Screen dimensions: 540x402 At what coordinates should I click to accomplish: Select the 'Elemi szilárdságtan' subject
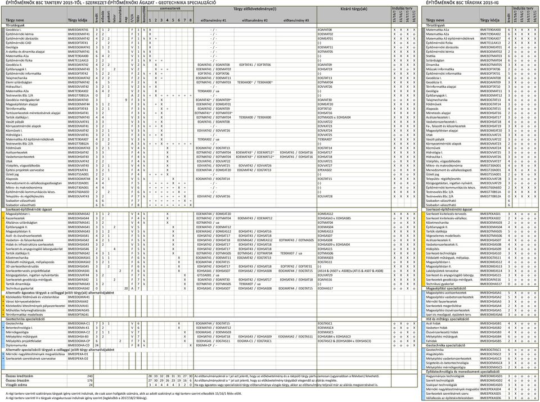click(x=19, y=83)
